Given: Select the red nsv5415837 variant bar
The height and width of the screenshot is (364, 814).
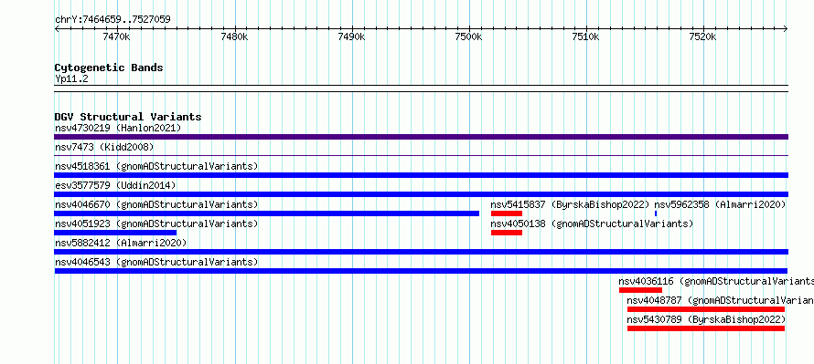Looking at the screenshot, I should (x=506, y=213).
